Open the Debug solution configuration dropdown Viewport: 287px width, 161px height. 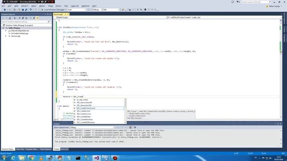(x=97, y=10)
